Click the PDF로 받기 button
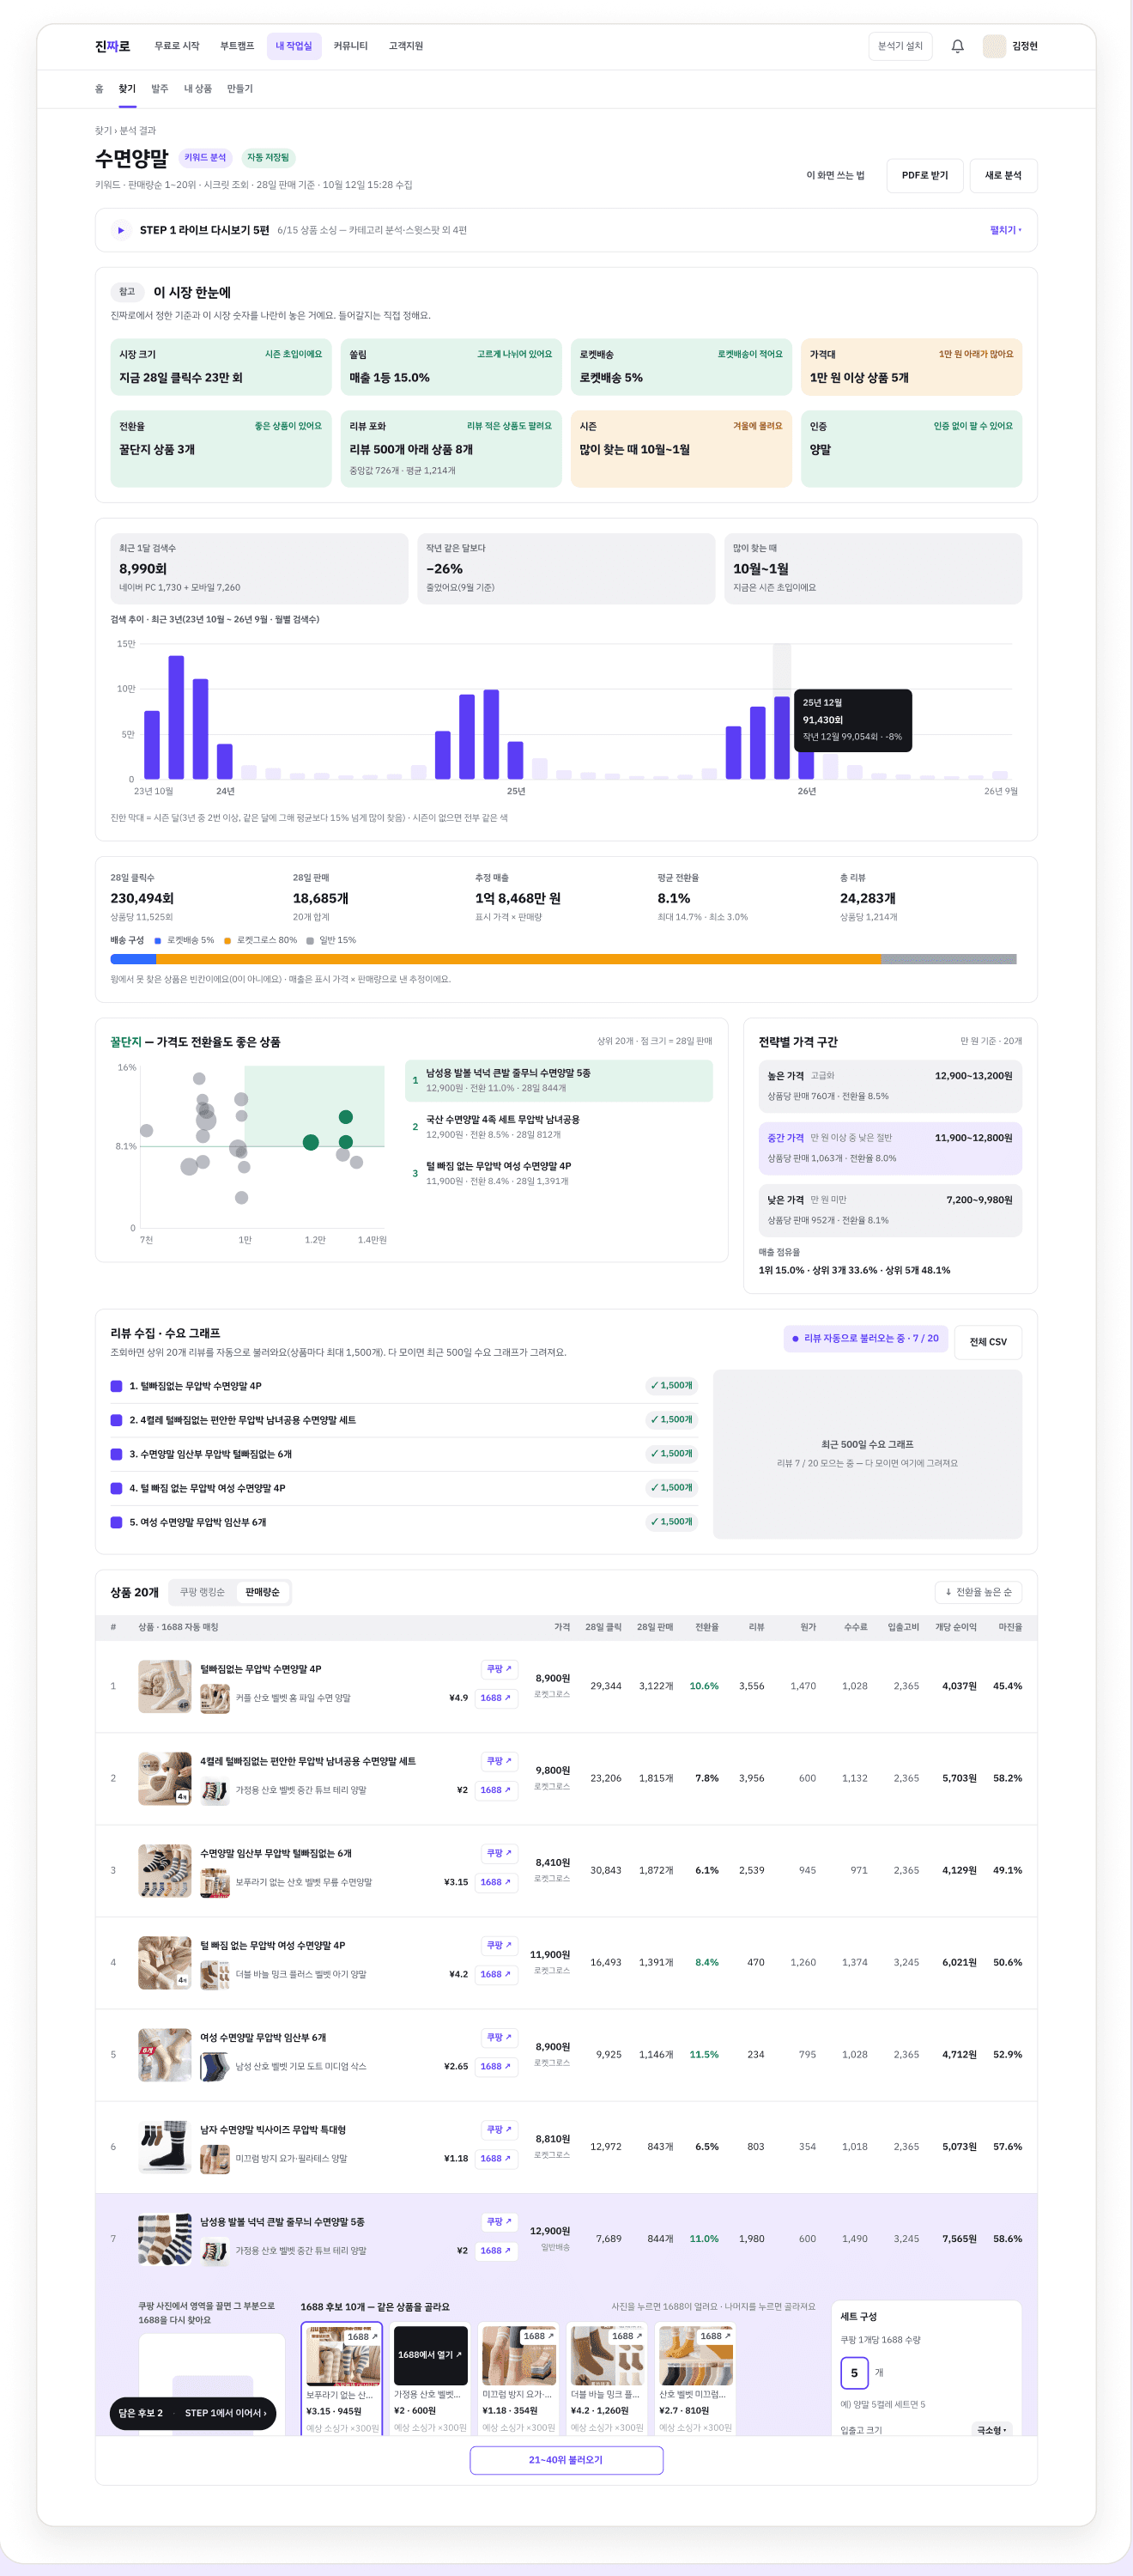1133x2576 pixels. [x=924, y=175]
